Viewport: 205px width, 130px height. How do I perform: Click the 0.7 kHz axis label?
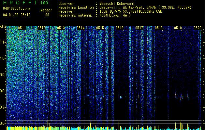click(x=3, y=107)
